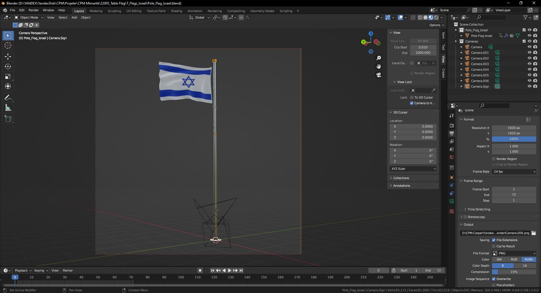The height and width of the screenshot is (293, 541).
Task: Hide Camera.Sign in the viewport
Action: click(x=529, y=86)
